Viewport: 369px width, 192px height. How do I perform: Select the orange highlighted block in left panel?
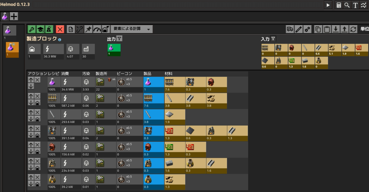pos(12,50)
